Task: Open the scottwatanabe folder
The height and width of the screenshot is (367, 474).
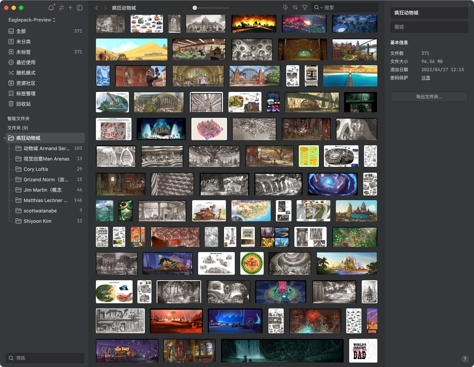Action: [x=48, y=211]
